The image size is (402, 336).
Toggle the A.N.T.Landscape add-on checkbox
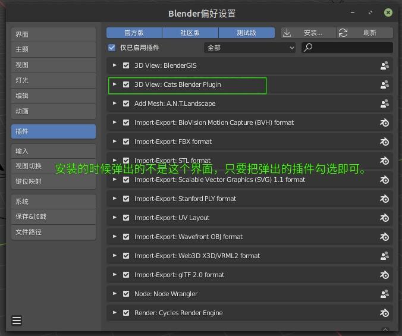[126, 103]
